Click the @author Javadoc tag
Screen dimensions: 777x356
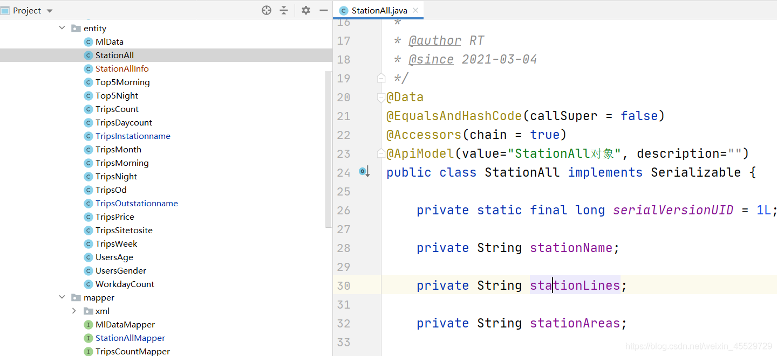pos(435,40)
